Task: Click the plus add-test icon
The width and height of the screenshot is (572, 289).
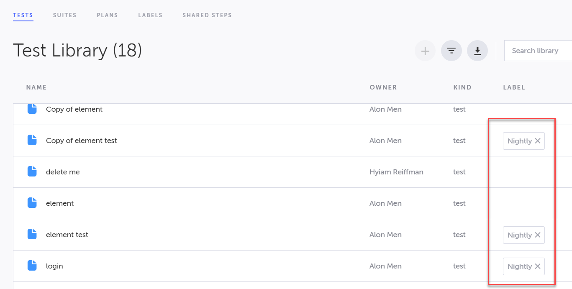Action: pos(425,51)
